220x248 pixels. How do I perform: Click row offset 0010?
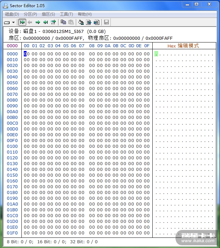tap(12, 60)
